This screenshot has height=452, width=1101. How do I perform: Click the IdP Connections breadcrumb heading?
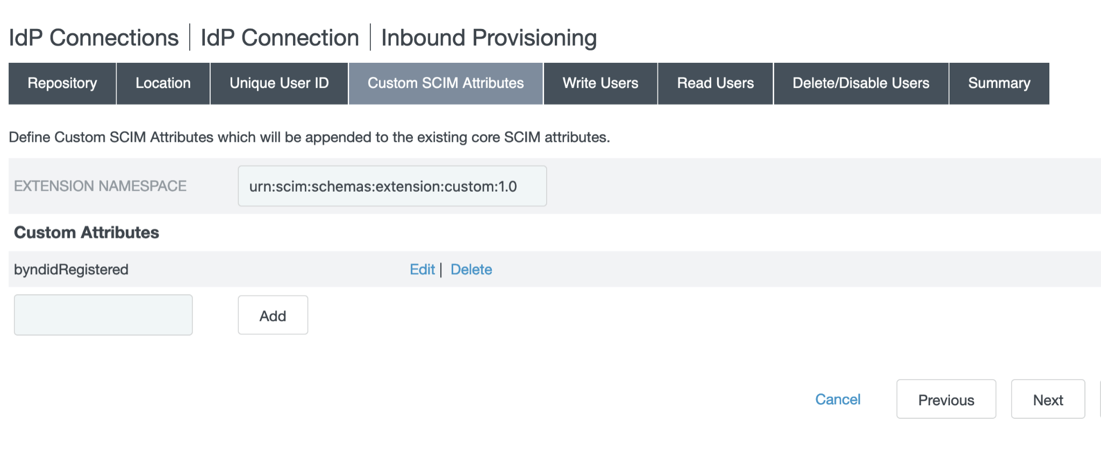coord(94,38)
